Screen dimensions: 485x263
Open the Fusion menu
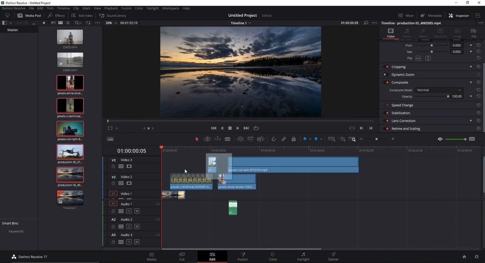[126, 8]
